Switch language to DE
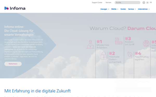 [147, 3]
